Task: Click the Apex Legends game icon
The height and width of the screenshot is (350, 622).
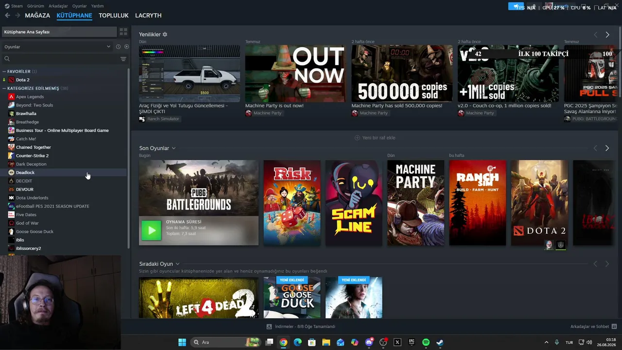Action: point(11,97)
